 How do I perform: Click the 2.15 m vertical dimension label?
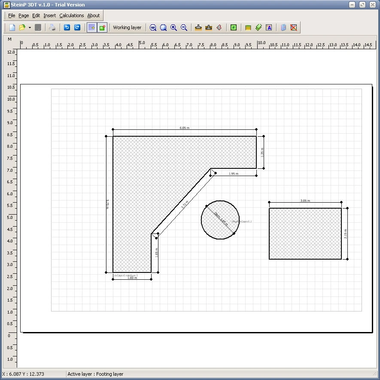[x=346, y=234]
